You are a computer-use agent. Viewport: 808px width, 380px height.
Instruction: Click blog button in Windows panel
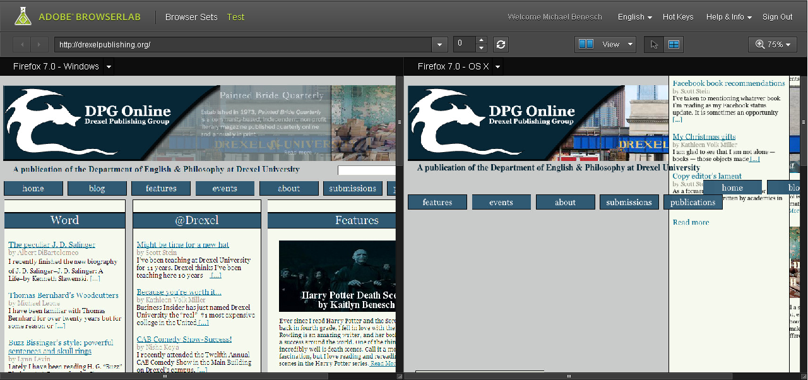97,188
